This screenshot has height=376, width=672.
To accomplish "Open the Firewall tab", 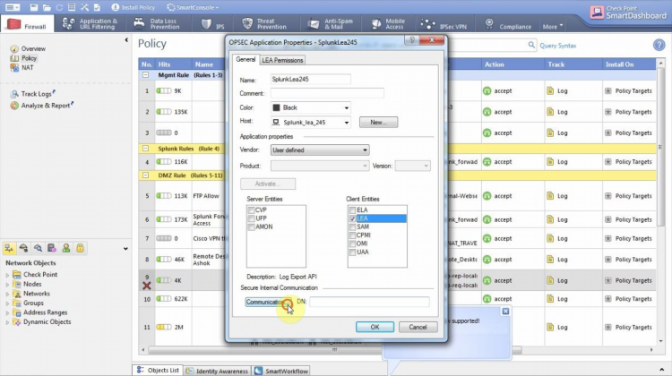I will (27, 24).
